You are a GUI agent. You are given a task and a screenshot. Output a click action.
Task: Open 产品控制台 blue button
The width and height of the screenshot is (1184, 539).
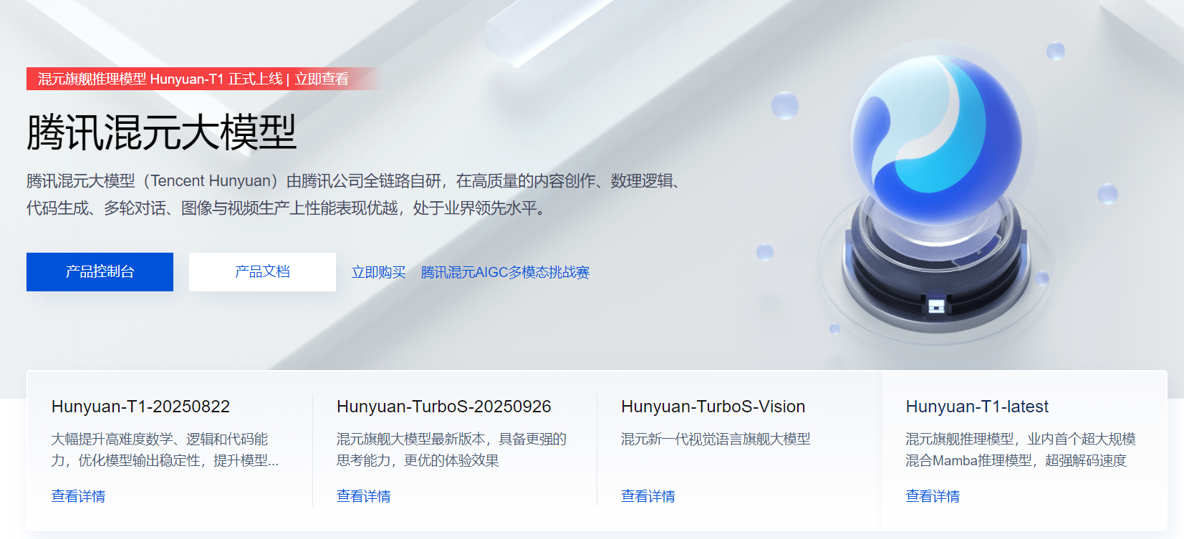[100, 272]
